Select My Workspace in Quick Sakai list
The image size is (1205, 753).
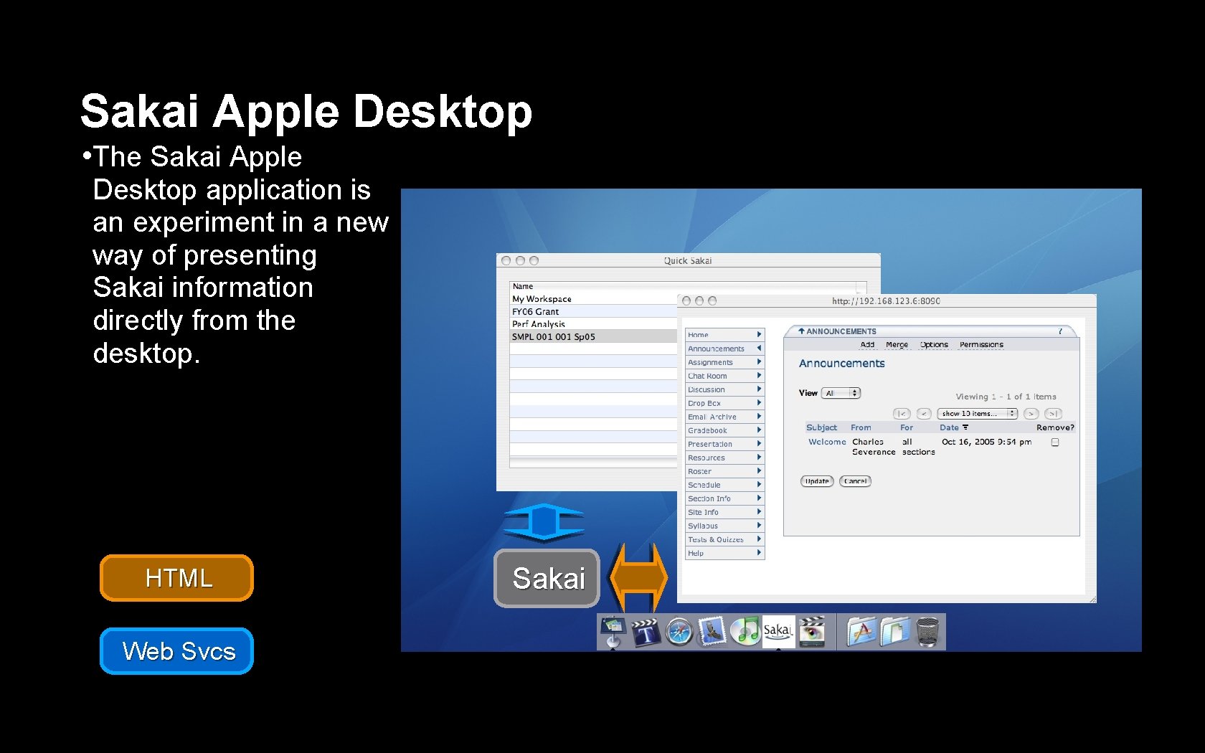(593, 299)
